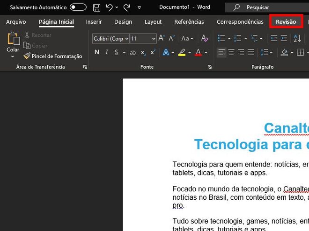This screenshot has width=309, height=231.
Task: Open highlight color picker arrow
Action: pyautogui.click(x=190, y=52)
